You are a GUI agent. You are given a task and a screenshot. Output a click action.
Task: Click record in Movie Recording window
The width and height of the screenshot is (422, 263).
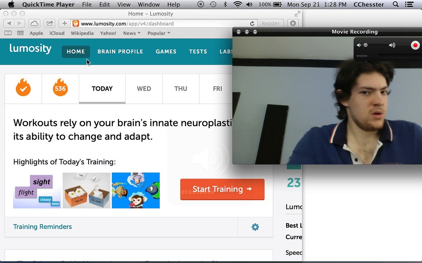(x=415, y=45)
